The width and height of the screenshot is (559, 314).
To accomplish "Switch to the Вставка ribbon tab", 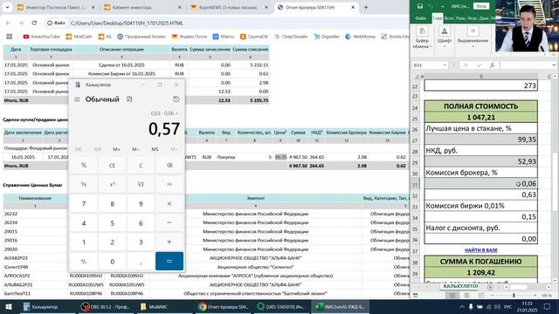I will pyautogui.click(x=449, y=17).
